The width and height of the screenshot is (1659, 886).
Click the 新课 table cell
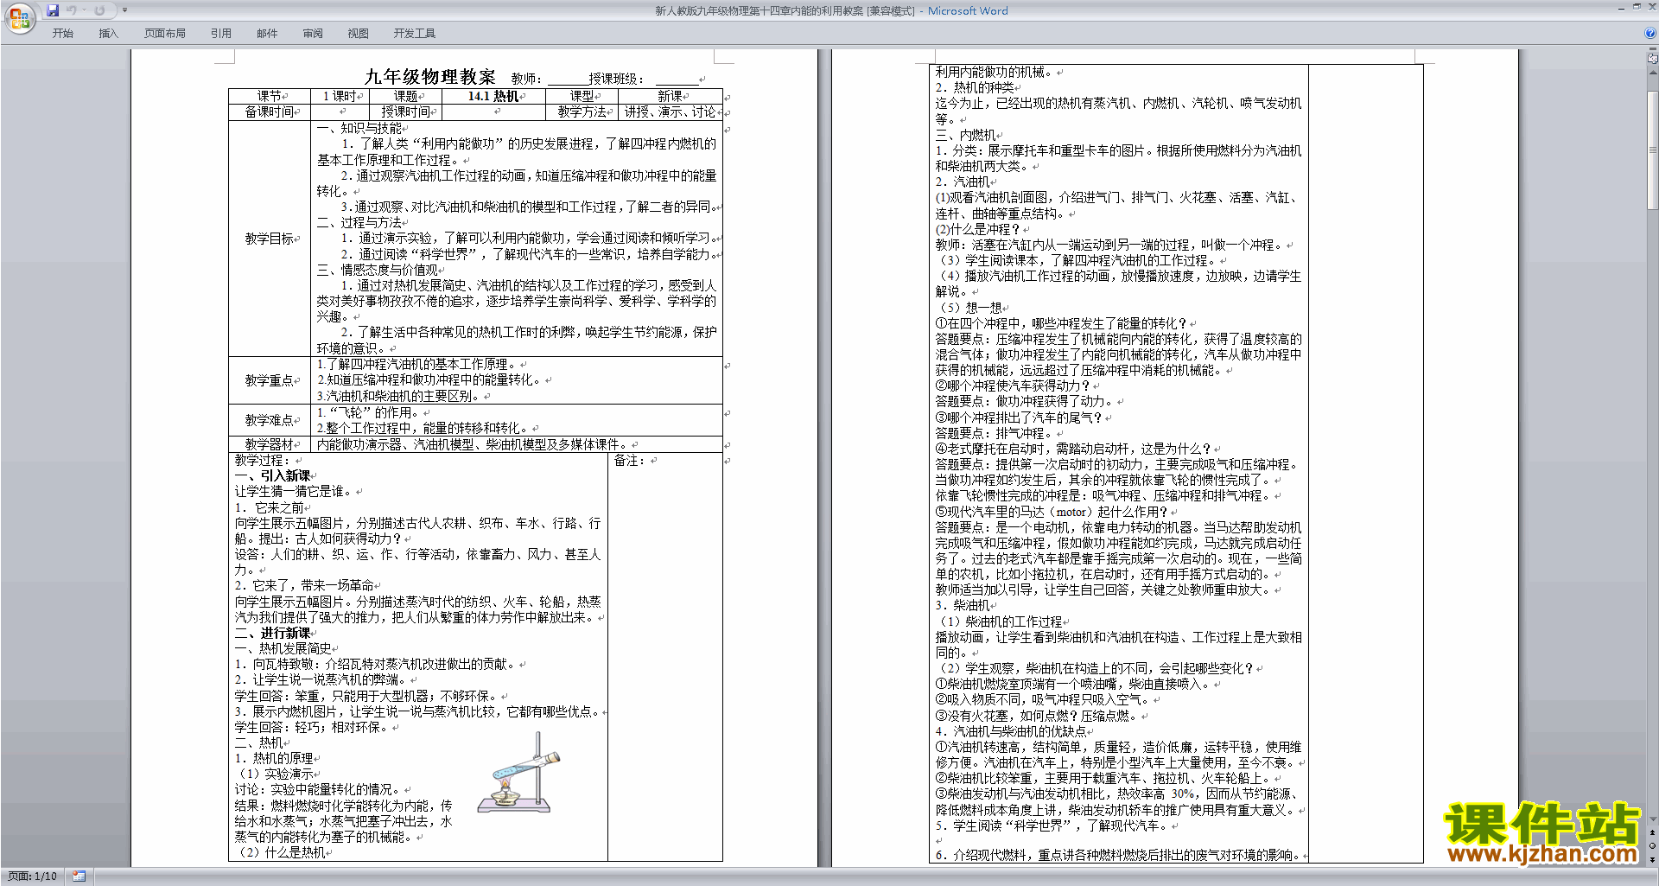670,96
